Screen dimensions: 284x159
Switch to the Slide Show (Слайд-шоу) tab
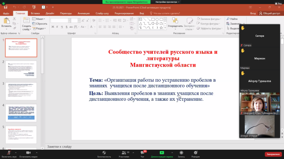[102, 13]
